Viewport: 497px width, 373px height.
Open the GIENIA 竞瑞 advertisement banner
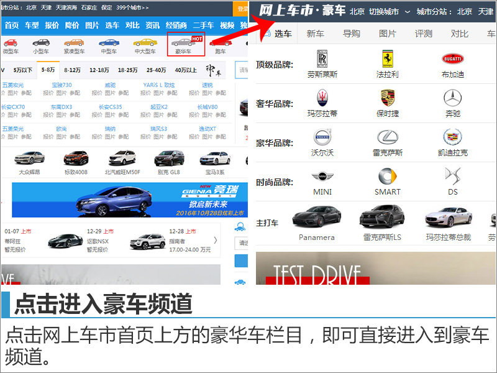[130, 200]
